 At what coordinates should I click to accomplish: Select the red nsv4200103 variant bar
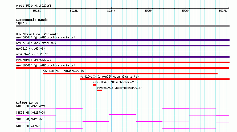point(155,79)
